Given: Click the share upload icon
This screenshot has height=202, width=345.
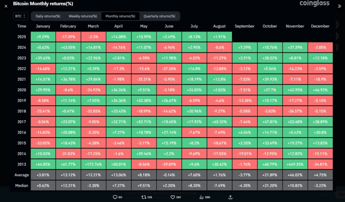Looking at the screenshot, I should [230, 197].
